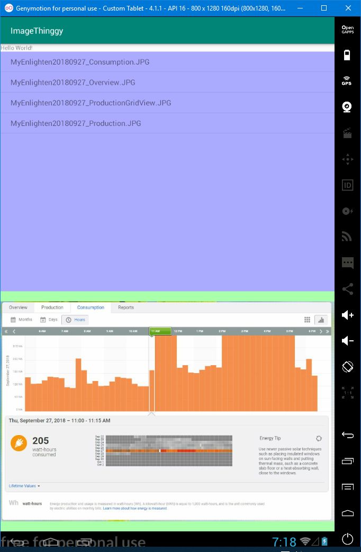Open the webcam camera widget
Screen dimensions: 361x552
pos(347,107)
